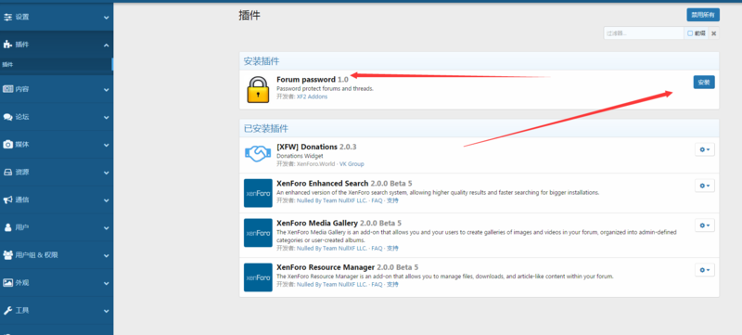The width and height of the screenshot is (742, 335).
Task: Click the 内容 newspaper icon in sidebar
Action: click(x=7, y=89)
